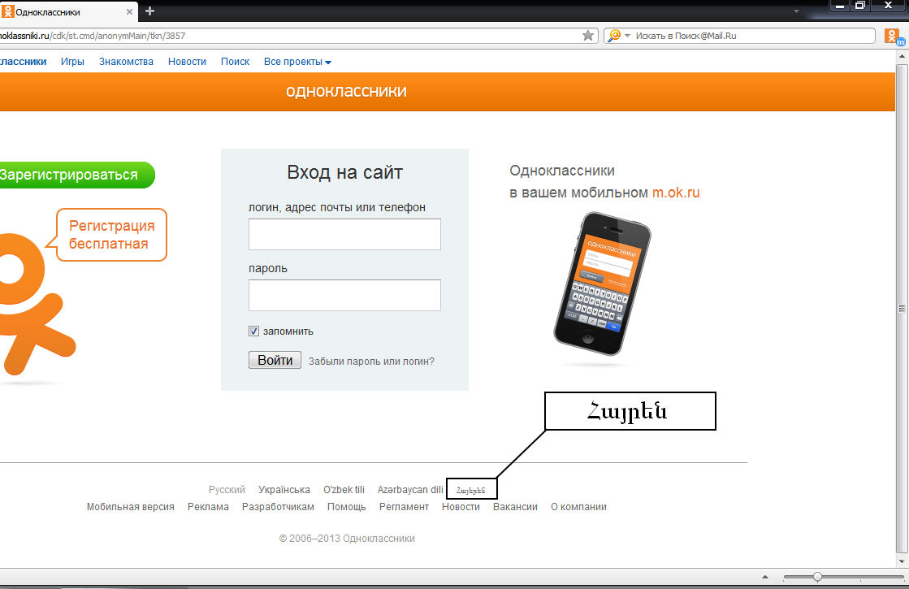909x589 pixels.
Task: Open О компании footer link
Action: (x=578, y=507)
